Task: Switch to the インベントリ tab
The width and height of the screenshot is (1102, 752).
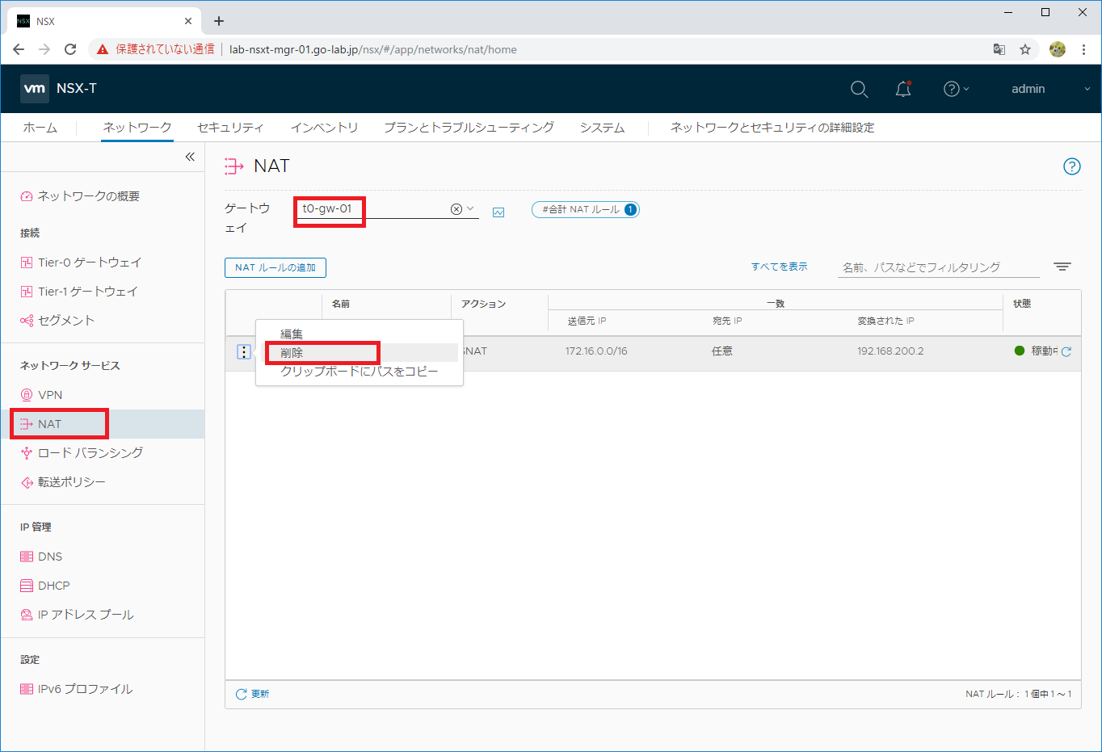Action: 324,128
